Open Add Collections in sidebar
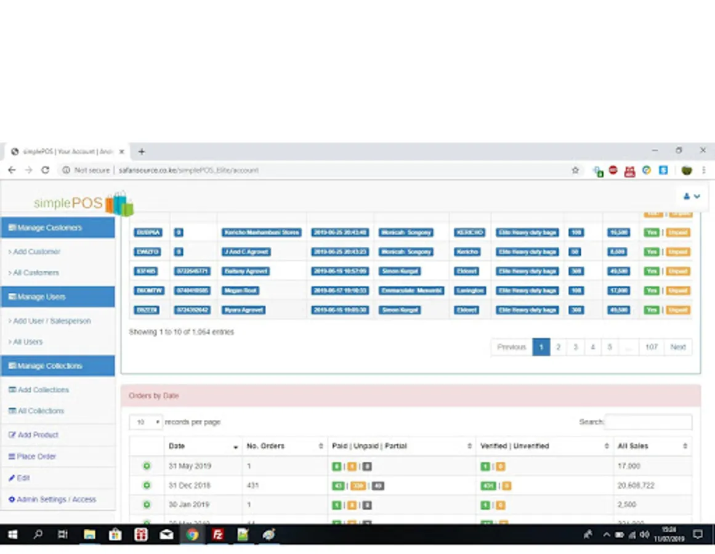 pyautogui.click(x=39, y=390)
